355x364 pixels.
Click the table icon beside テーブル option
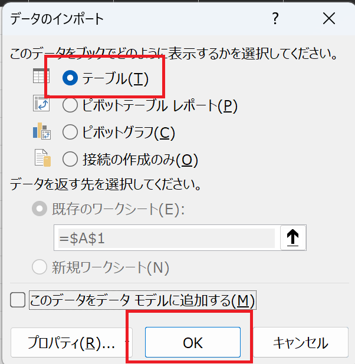pos(41,78)
